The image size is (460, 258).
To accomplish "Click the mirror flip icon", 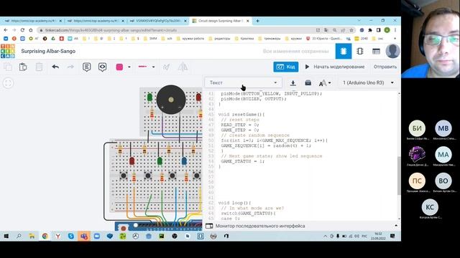I will pyautogui.click(x=183, y=67).
